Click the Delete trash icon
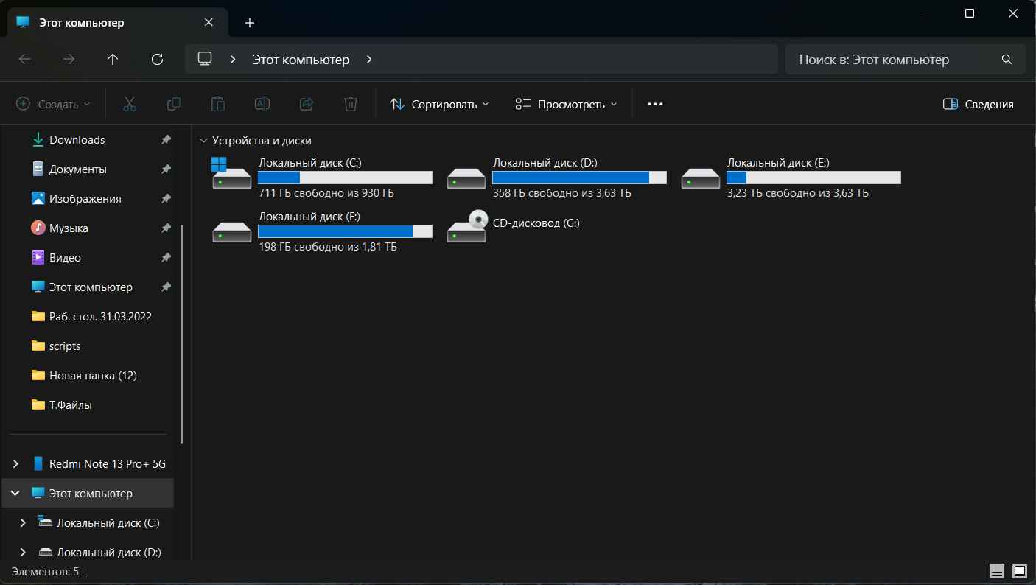Viewport: 1036px width, 585px height. [x=351, y=104]
